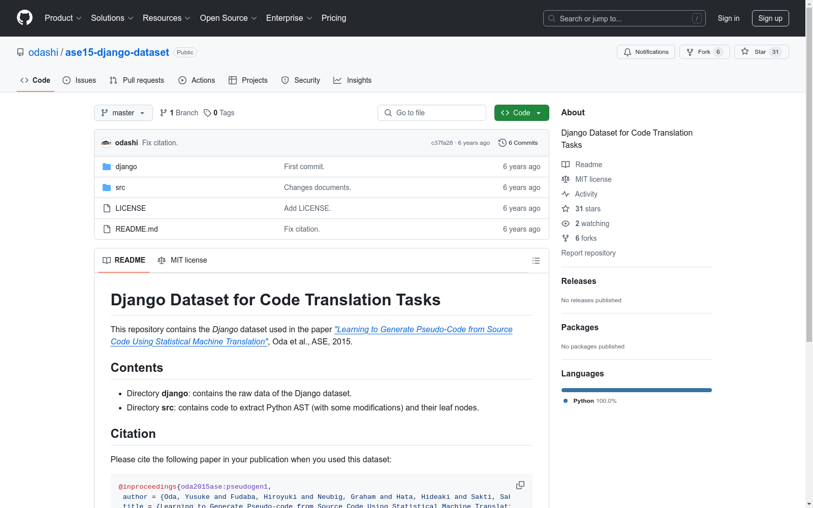Click the search magnifier icon
Image resolution: width=813 pixels, height=508 pixels.
pyautogui.click(x=552, y=18)
